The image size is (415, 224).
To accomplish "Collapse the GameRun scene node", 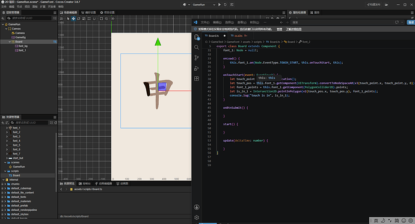I will 3,24.
